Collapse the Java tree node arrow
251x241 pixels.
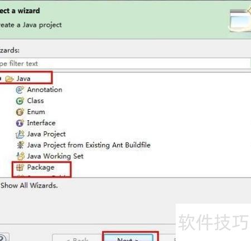click(1, 78)
